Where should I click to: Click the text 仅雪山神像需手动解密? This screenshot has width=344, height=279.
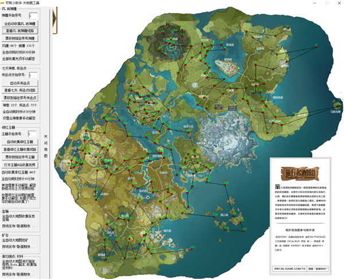point(19,118)
